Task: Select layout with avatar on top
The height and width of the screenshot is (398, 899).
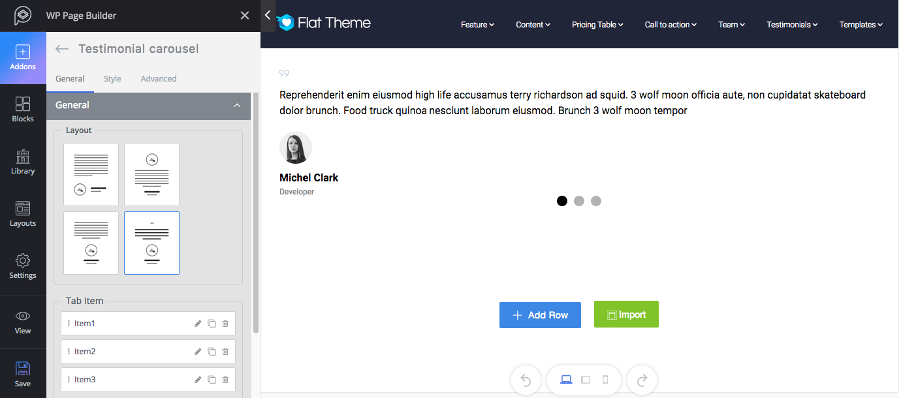Action: 151,174
